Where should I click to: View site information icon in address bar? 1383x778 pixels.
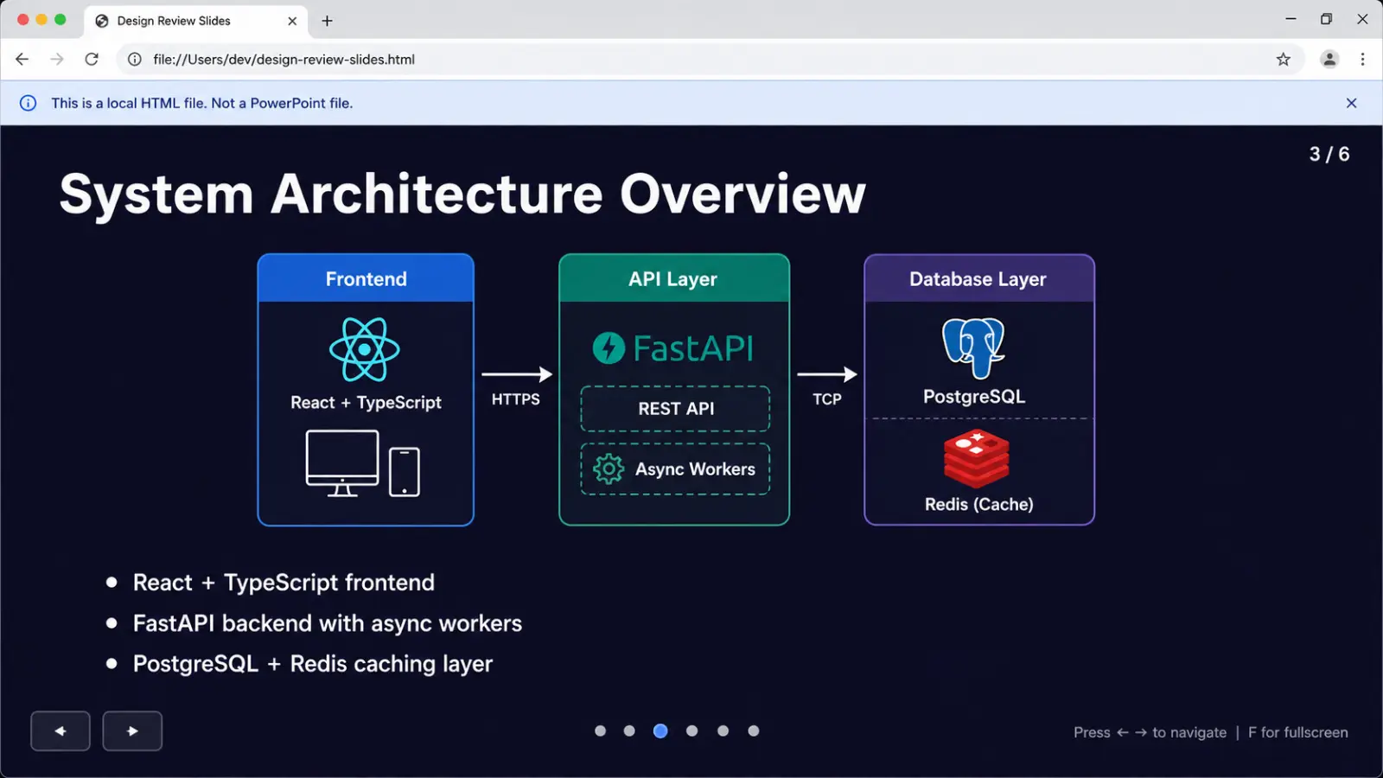click(x=135, y=59)
